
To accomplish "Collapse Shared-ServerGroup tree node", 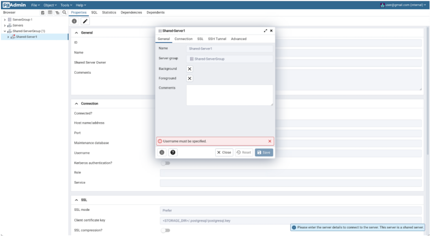I will pos(5,31).
